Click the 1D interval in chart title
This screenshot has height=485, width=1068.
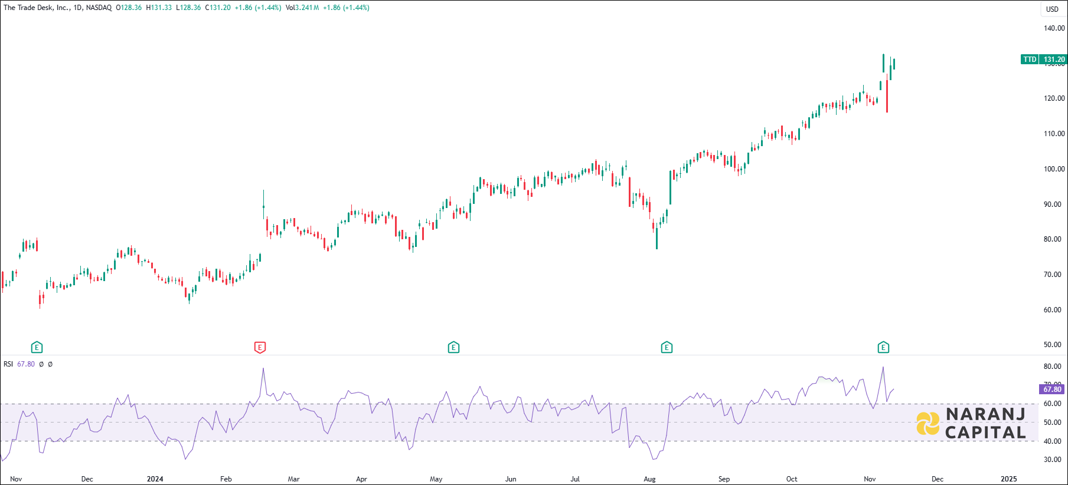point(78,8)
